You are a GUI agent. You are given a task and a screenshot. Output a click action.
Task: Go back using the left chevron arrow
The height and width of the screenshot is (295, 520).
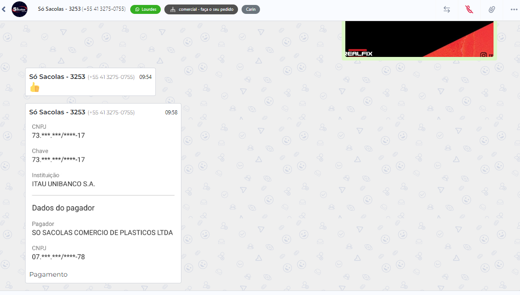[4, 9]
